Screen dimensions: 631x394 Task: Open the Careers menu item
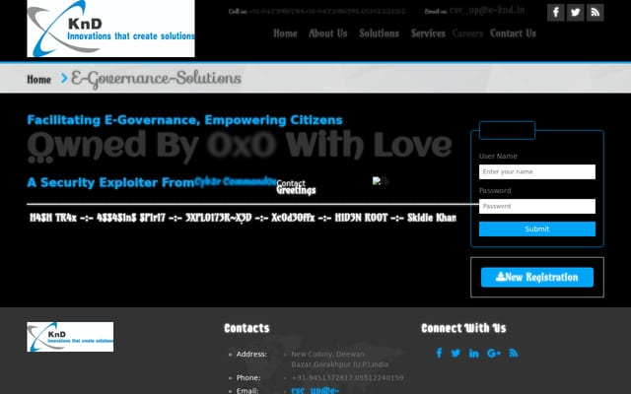pos(467,33)
